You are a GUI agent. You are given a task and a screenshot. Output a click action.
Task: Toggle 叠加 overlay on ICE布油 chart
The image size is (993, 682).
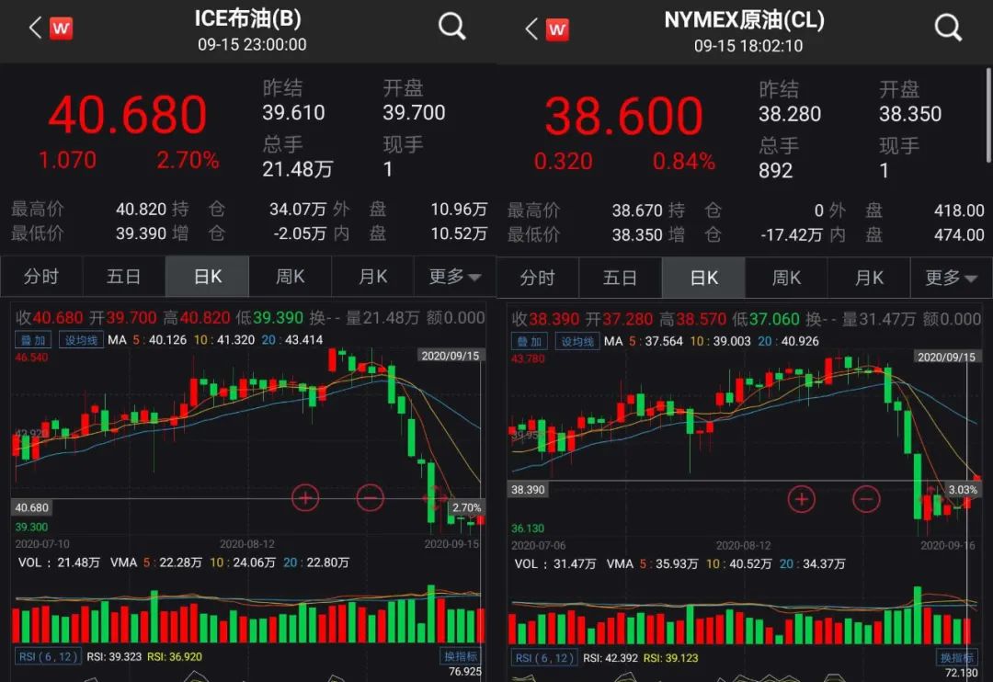click(33, 340)
